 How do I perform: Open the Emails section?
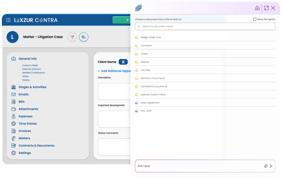(x=23, y=94)
